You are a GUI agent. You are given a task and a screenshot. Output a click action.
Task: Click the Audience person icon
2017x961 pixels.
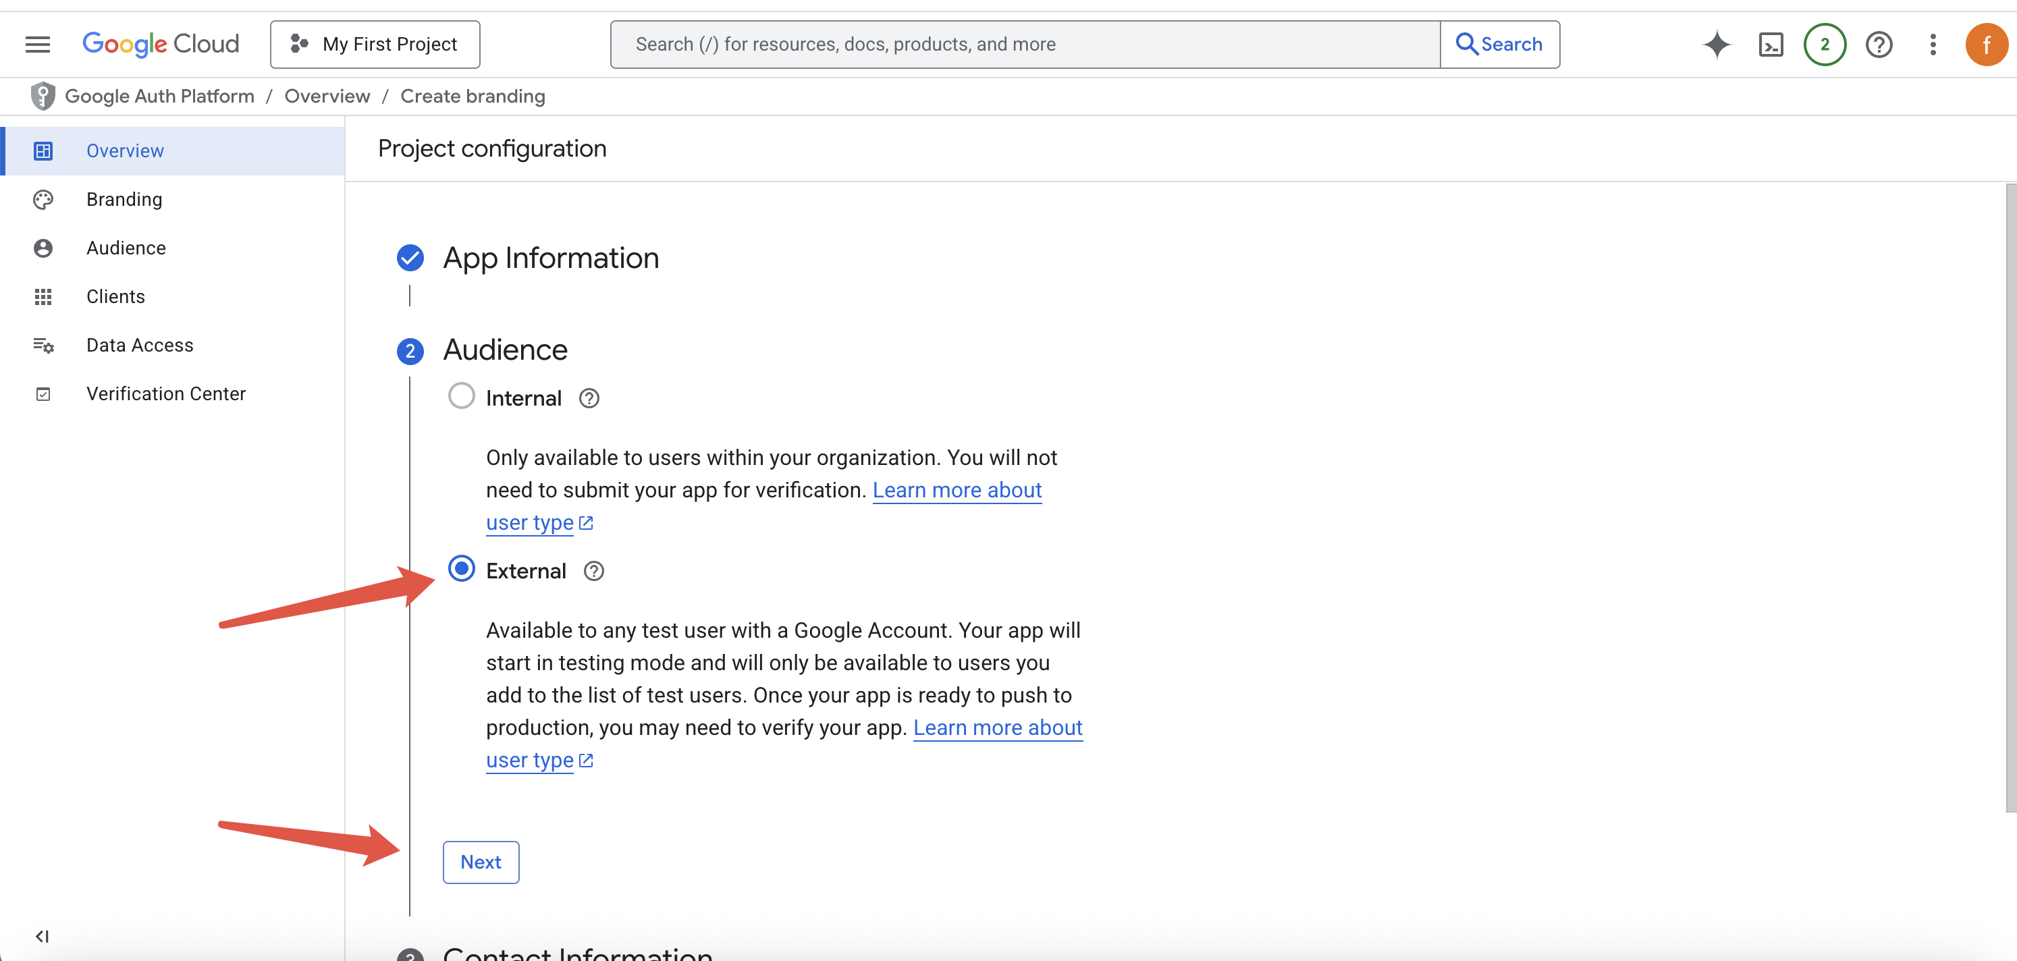click(x=43, y=248)
